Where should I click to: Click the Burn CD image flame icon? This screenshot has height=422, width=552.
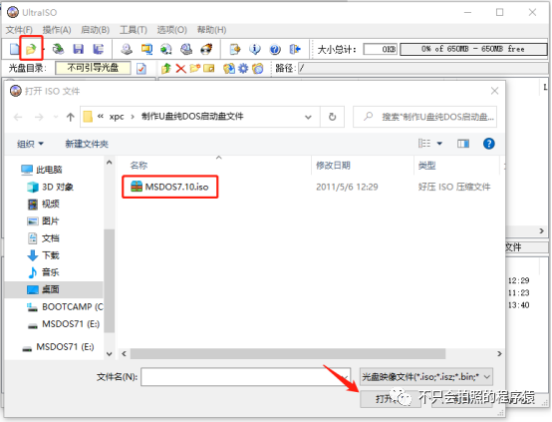[206, 49]
